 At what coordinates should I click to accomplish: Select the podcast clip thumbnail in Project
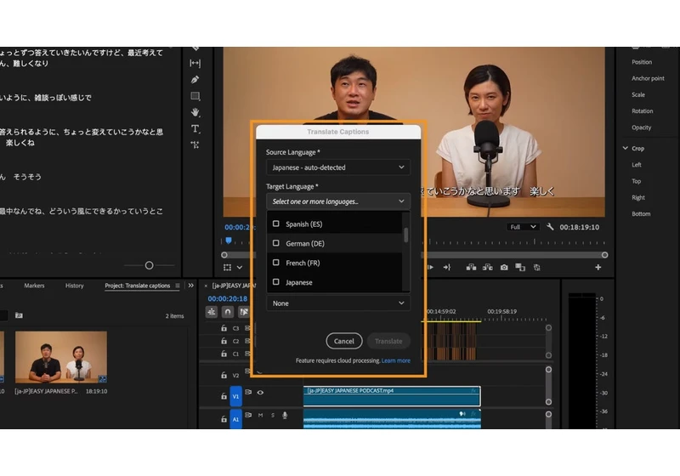(60, 357)
